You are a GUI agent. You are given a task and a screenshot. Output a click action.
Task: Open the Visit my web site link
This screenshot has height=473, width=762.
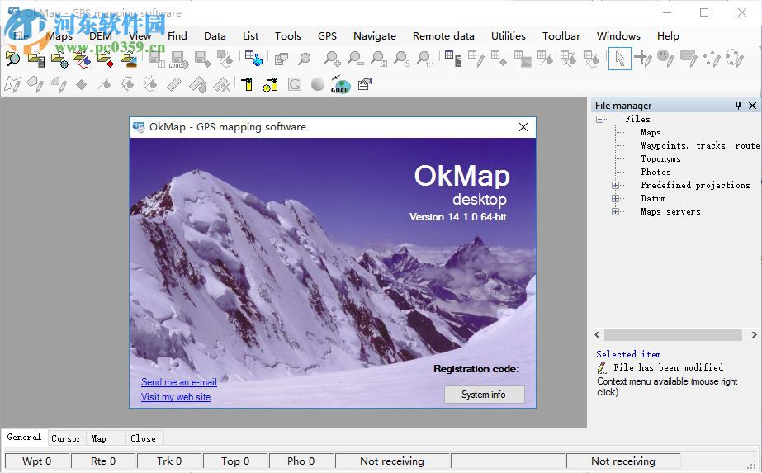point(176,397)
